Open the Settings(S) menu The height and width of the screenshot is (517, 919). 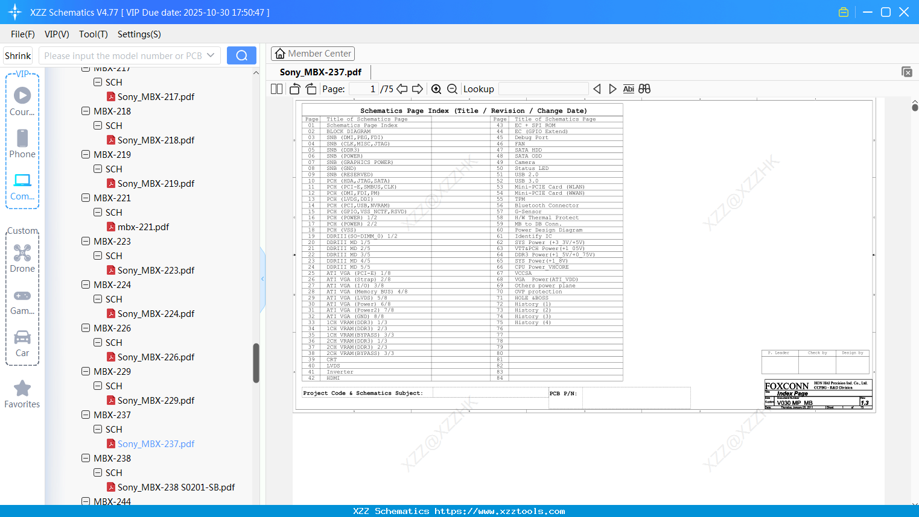point(139,34)
